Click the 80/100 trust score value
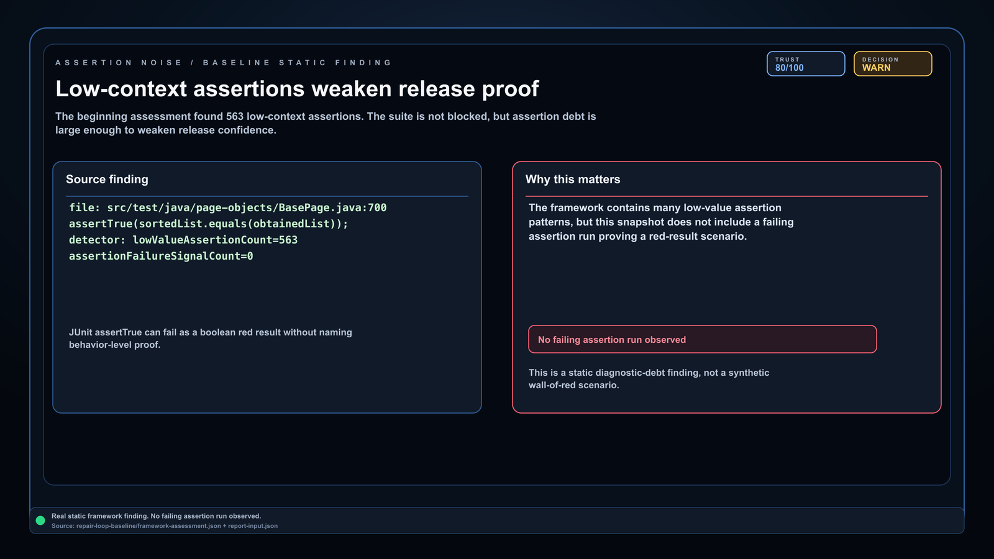 click(x=789, y=68)
